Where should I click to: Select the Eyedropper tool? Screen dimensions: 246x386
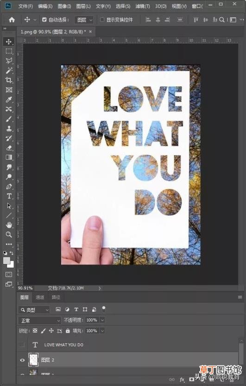(x=9, y=99)
